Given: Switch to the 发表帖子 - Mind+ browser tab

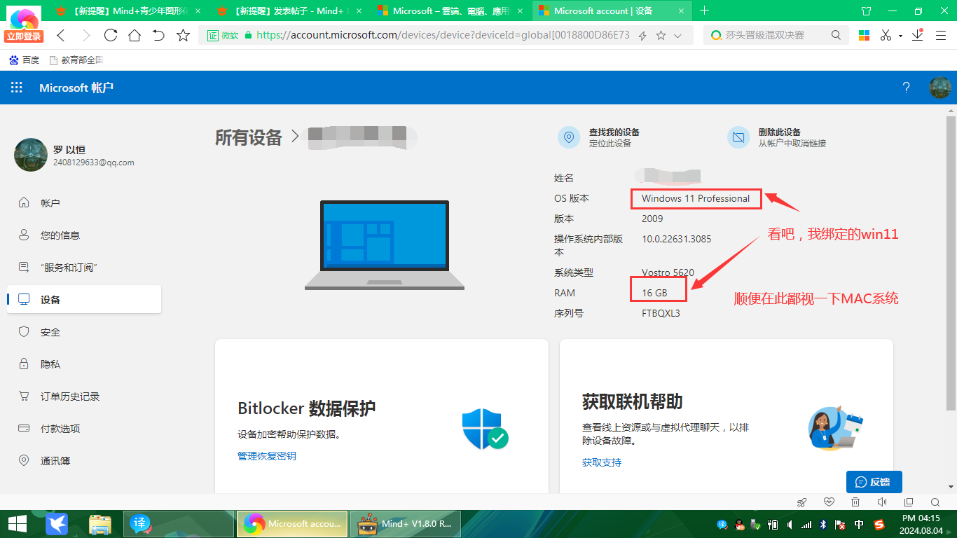Looking at the screenshot, I should tap(289, 11).
